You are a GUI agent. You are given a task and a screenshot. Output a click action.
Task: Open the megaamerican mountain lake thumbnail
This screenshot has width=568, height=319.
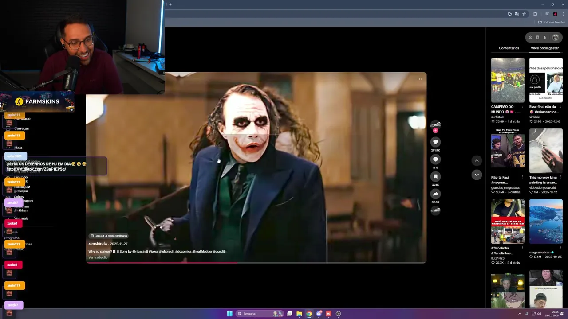point(546,222)
